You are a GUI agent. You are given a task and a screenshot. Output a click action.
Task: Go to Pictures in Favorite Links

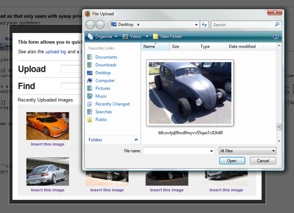(x=103, y=88)
